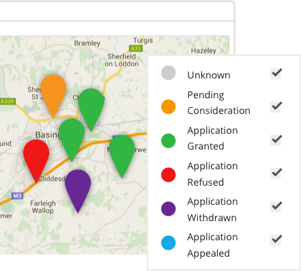Screen dimensions: 301x271
Task: Click the M3 motorway badge
Action: [x=17, y=196]
